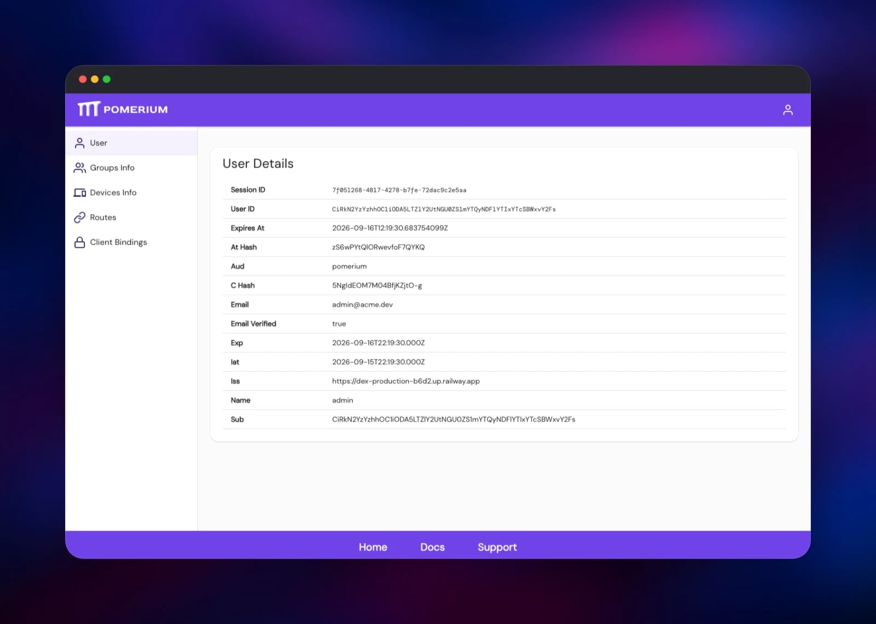Click the Email label
Image resolution: width=876 pixels, height=624 pixels.
[x=240, y=305]
